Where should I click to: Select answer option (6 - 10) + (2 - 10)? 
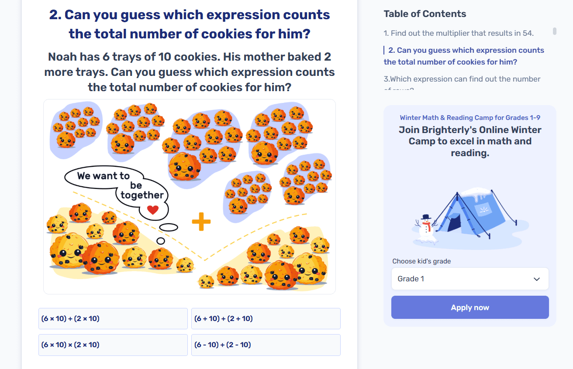[x=266, y=345]
